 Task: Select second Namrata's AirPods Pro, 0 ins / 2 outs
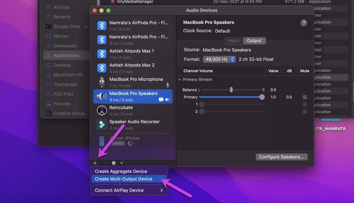click(133, 40)
